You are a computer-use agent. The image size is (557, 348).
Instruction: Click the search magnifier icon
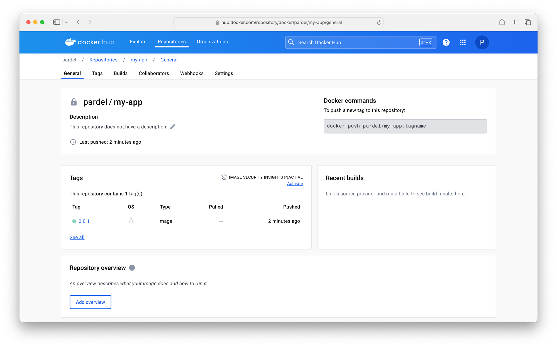291,42
